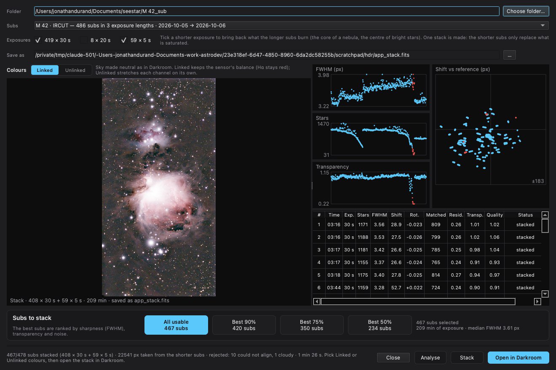Open the stack in Darkroom

(519, 358)
